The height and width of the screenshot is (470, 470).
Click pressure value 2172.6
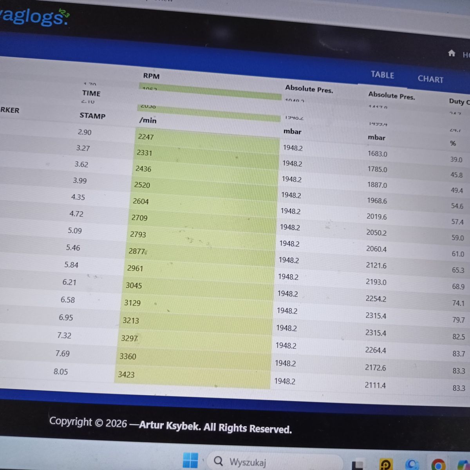pos(375,368)
